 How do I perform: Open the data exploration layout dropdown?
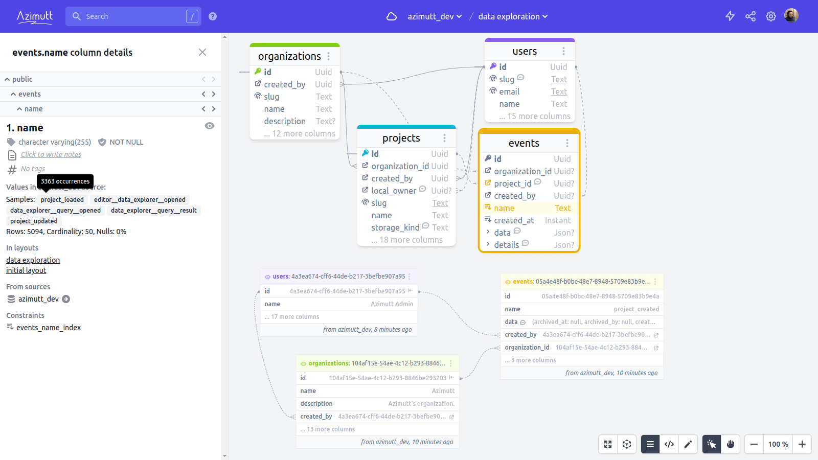[513, 16]
